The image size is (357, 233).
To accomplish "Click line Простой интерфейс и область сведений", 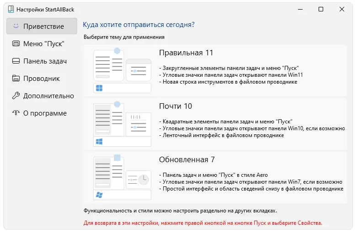I will [251, 189].
